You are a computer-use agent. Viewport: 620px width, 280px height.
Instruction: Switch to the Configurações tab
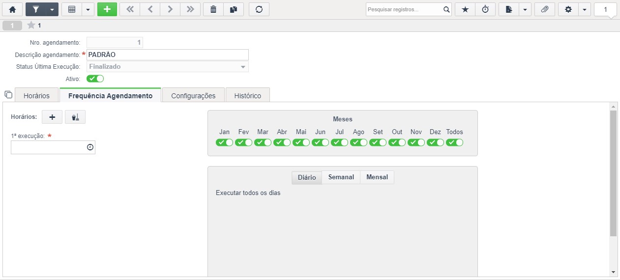point(193,95)
